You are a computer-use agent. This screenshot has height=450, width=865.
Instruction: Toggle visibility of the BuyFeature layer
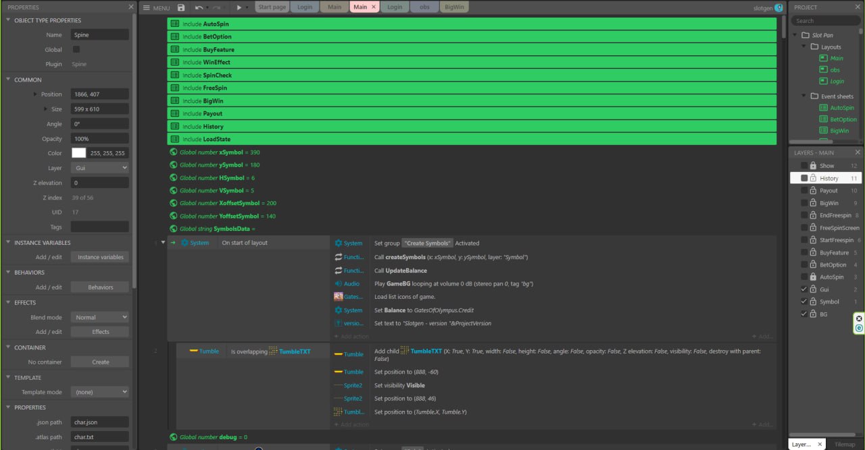pos(804,252)
